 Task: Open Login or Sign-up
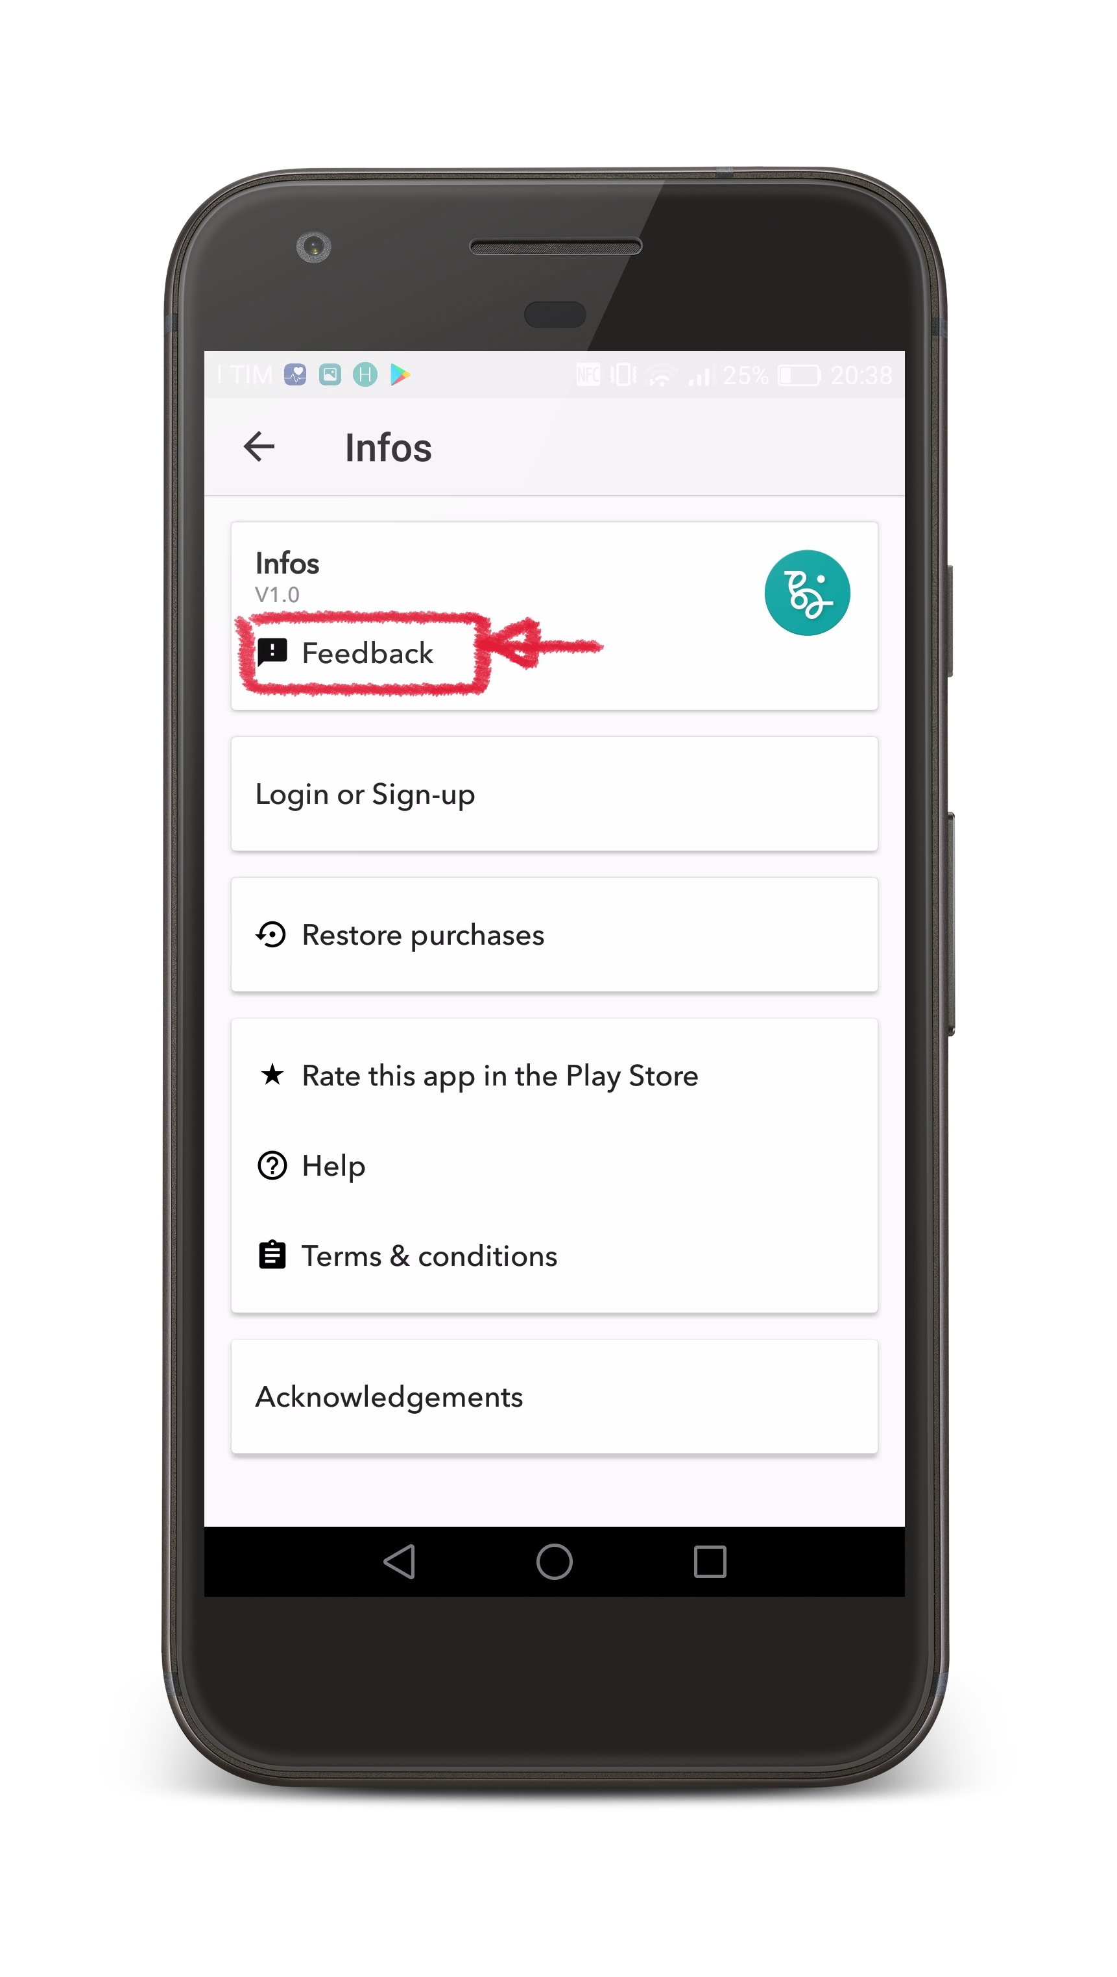pos(554,794)
